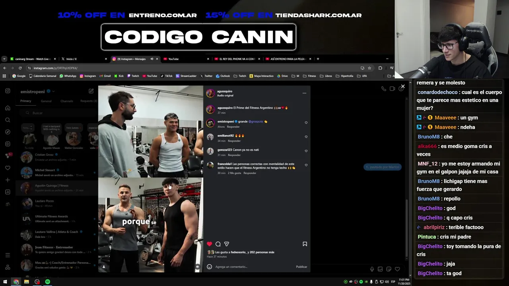Click the Publicar button

click(x=301, y=267)
